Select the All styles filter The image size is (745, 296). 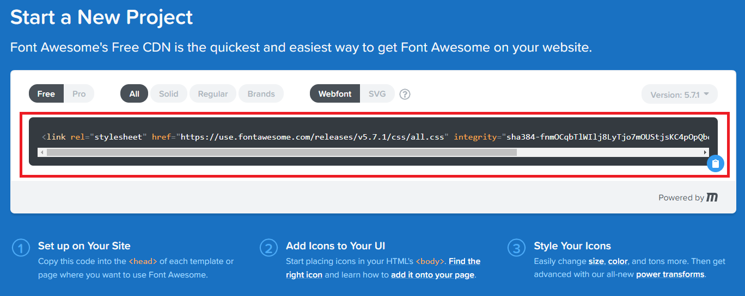click(135, 94)
